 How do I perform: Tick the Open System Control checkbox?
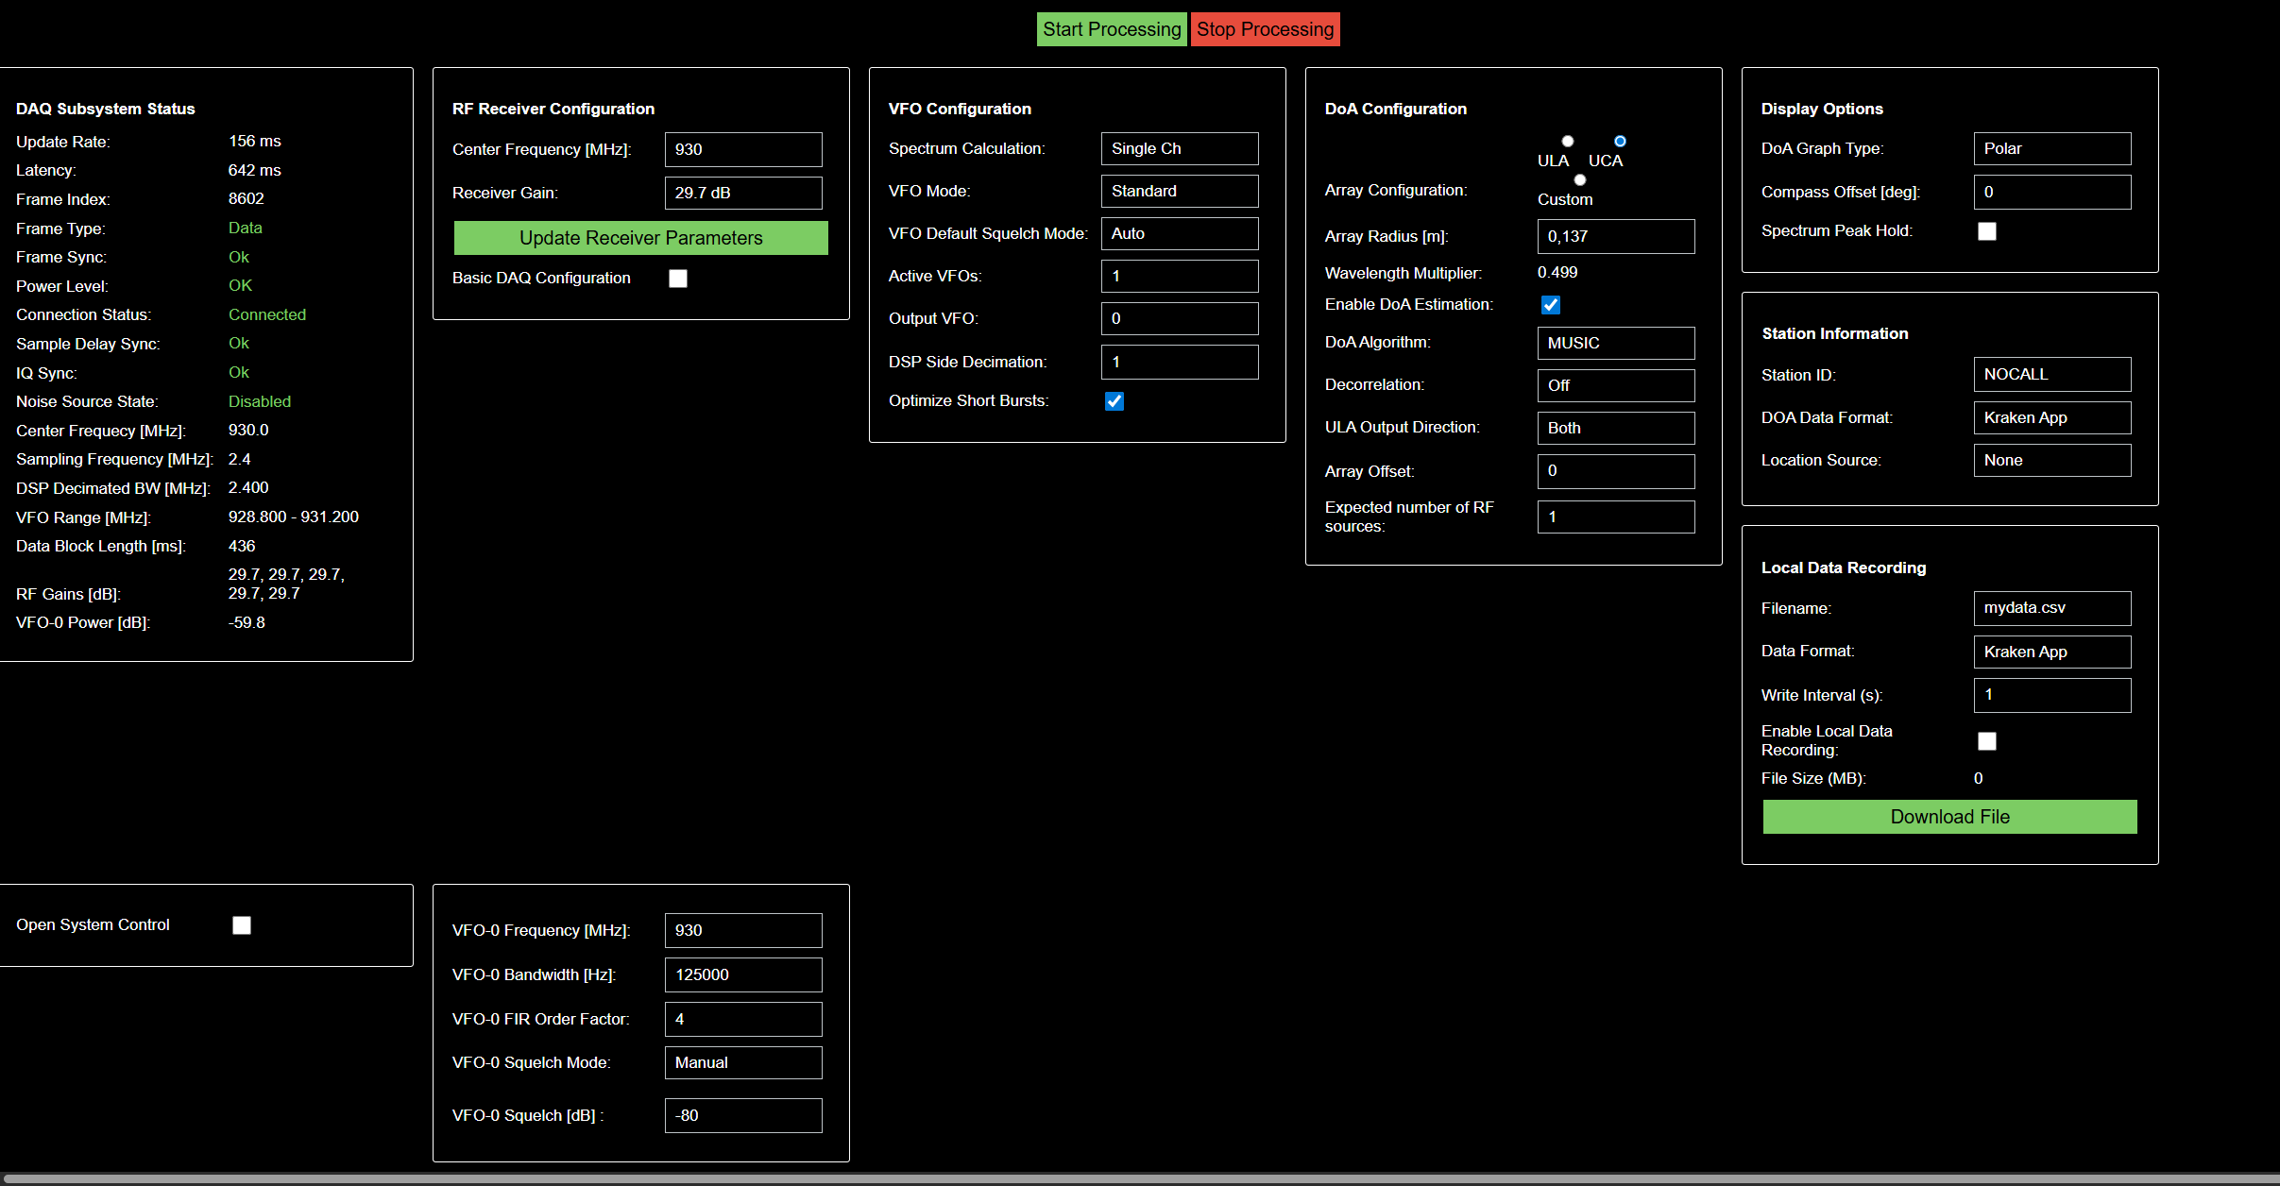click(242, 925)
